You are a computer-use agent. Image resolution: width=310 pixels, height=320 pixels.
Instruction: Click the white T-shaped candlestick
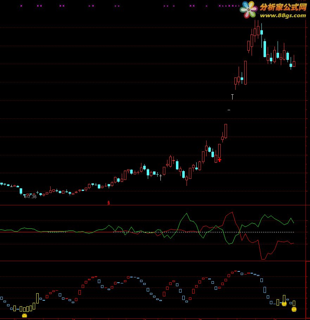click(232, 97)
